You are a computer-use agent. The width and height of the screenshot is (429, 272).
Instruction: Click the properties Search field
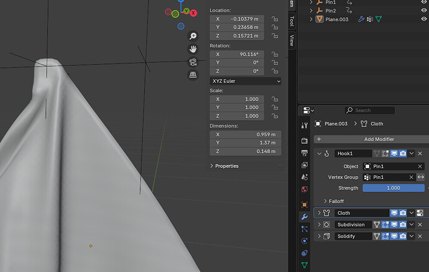[x=370, y=110]
